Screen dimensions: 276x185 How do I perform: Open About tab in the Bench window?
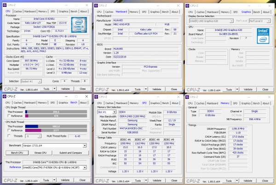pos(84,103)
